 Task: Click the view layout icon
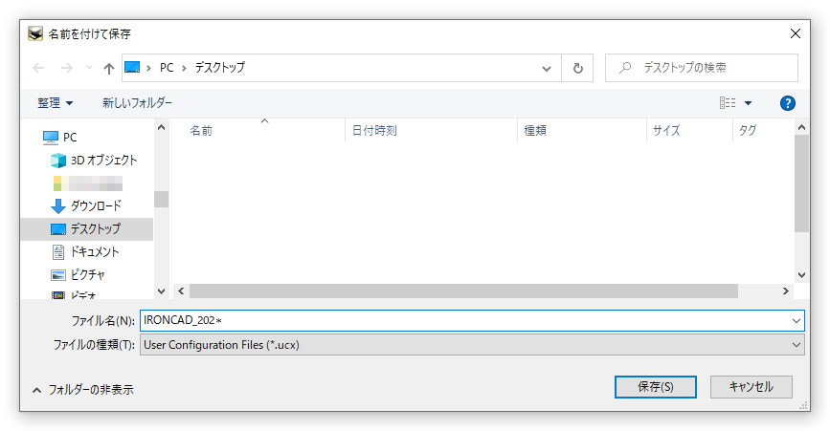click(x=728, y=103)
